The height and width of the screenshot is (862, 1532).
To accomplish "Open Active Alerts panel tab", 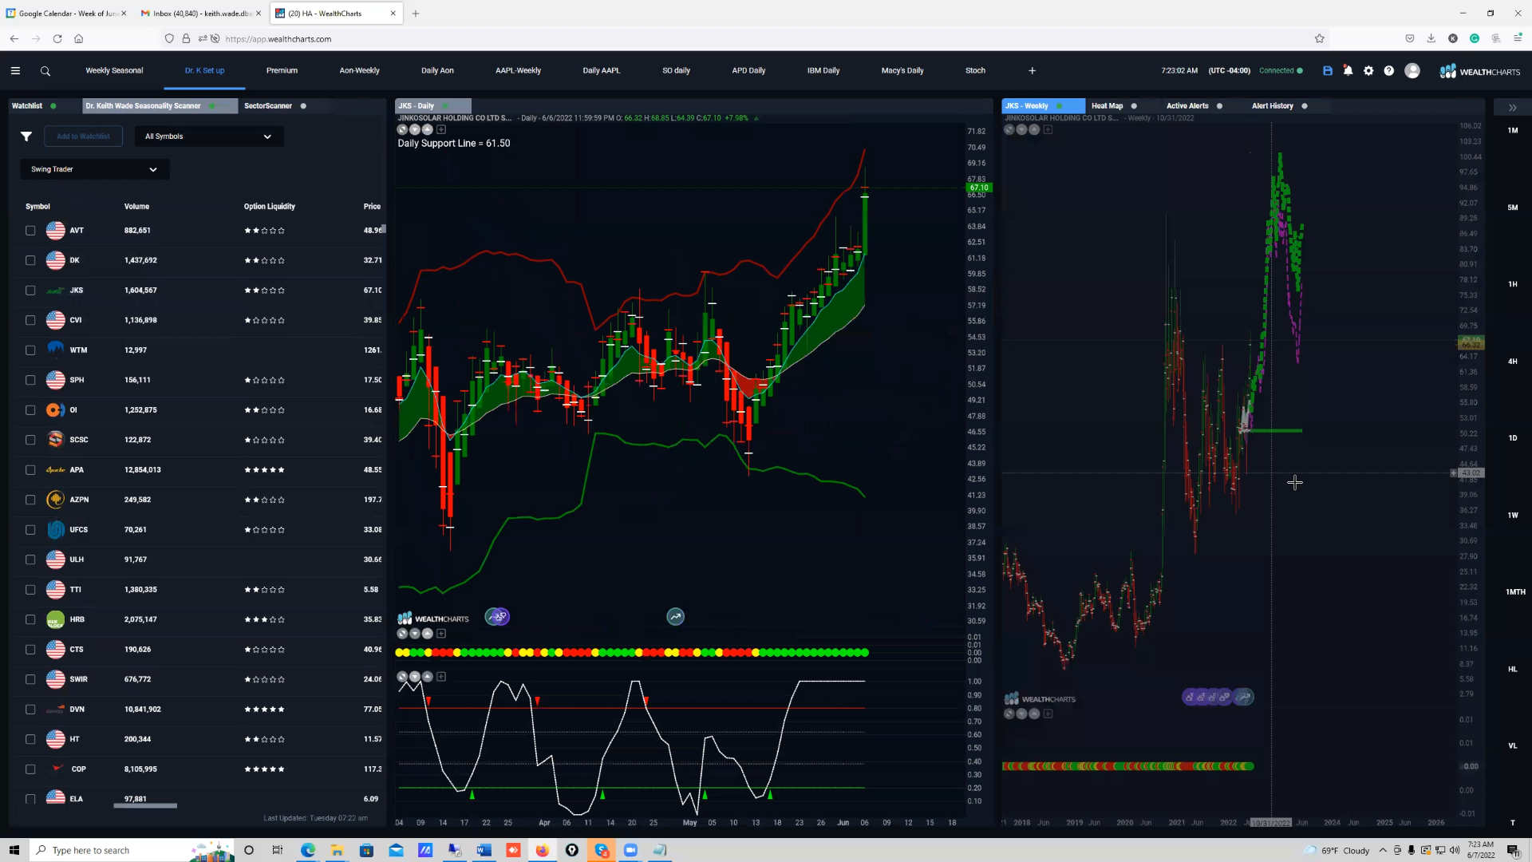I will (x=1187, y=106).
